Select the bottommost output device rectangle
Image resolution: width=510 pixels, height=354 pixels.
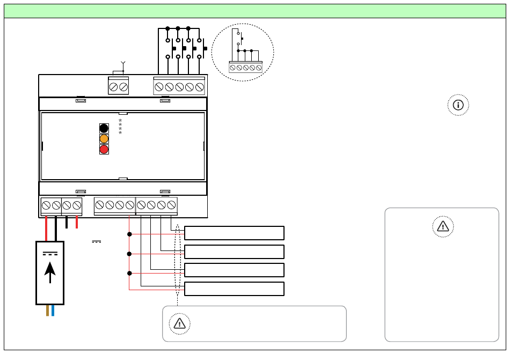coord(234,289)
